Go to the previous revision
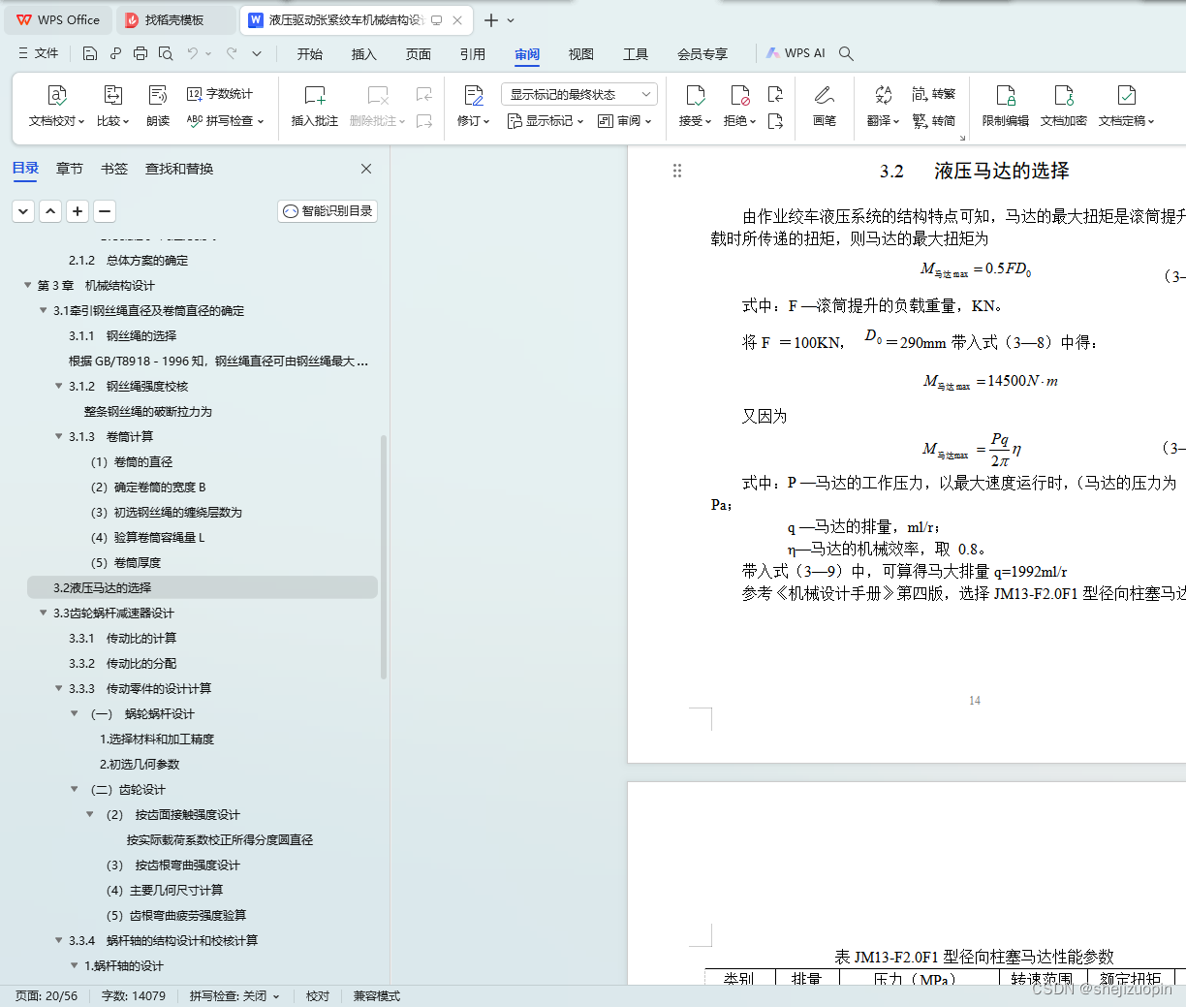This screenshot has height=1007, width=1186. pyautogui.click(x=775, y=94)
